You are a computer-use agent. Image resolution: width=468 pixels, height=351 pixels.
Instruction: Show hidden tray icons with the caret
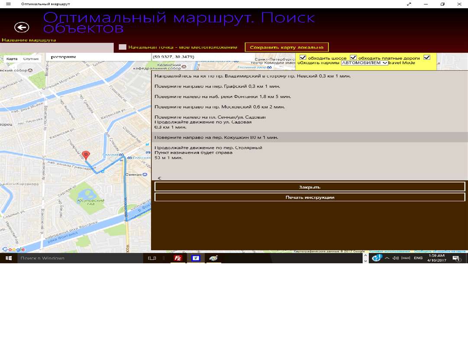(x=387, y=258)
